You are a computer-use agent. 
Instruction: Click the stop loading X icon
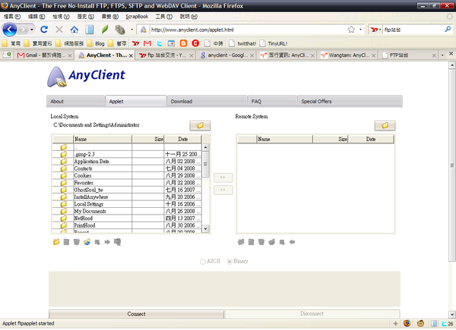[x=59, y=30]
